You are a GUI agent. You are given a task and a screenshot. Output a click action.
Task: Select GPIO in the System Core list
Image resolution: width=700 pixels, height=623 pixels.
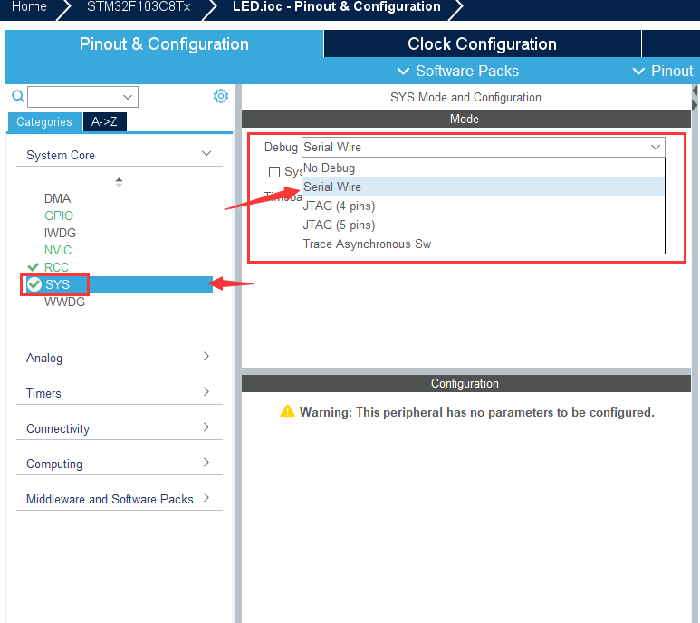click(x=59, y=216)
